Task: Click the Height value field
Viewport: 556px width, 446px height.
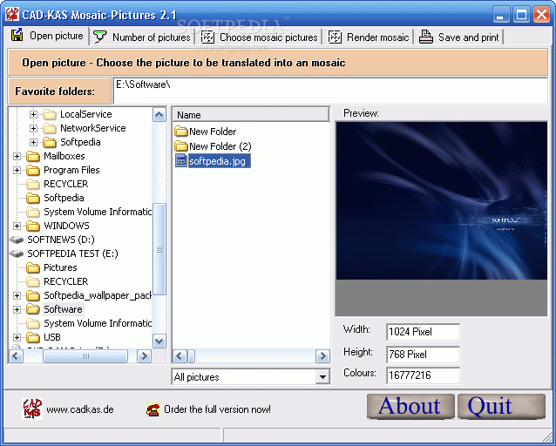Action: [423, 355]
